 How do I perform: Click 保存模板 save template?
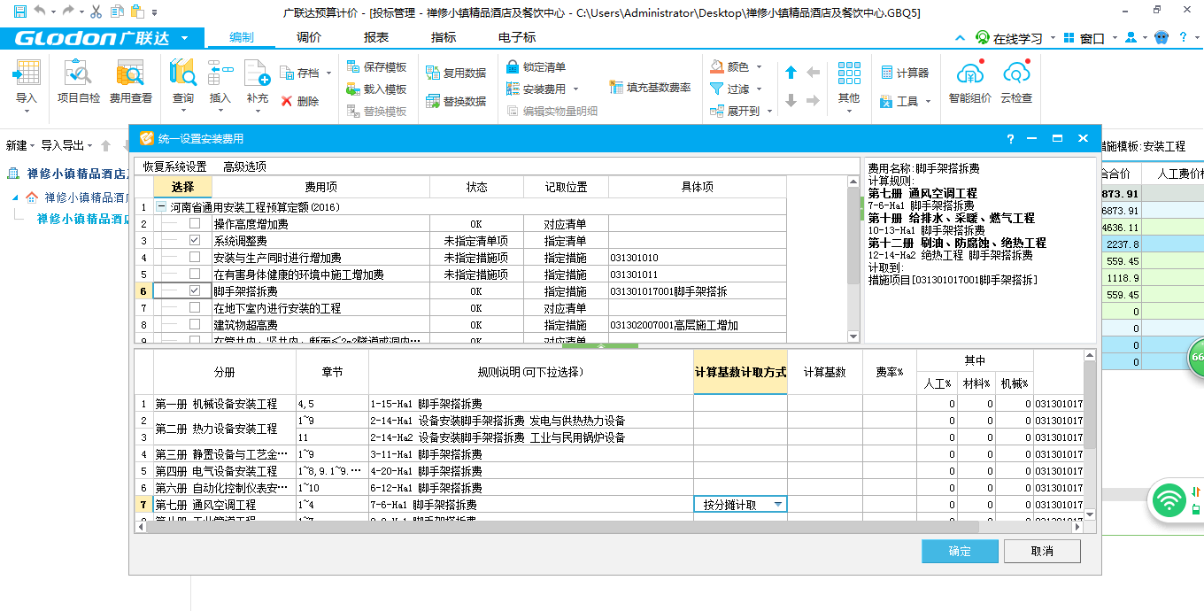(377, 67)
